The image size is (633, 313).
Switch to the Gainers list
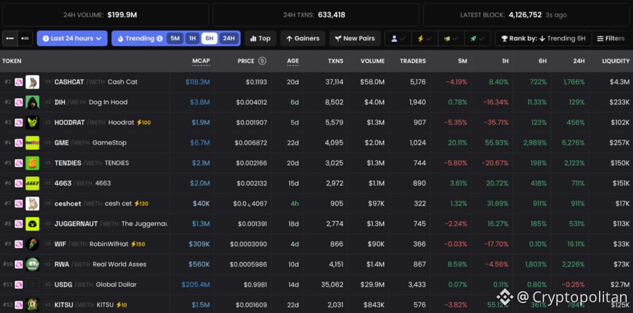coord(303,38)
